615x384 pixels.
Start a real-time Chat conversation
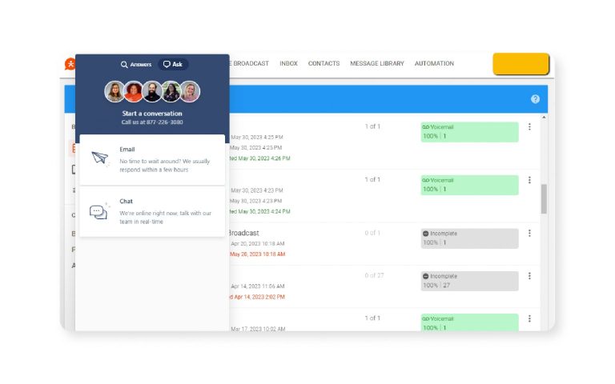152,211
